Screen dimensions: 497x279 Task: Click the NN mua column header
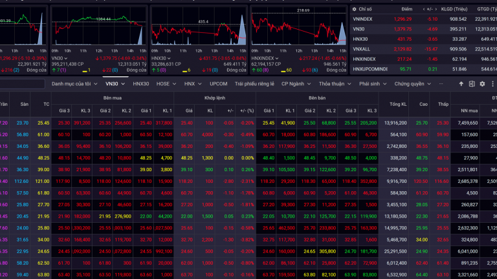469,110
